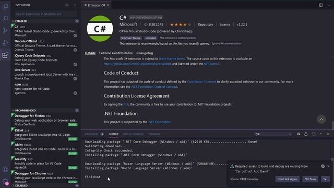Open output log in editor
Screen dimensions: 334x188
[314, 134]
